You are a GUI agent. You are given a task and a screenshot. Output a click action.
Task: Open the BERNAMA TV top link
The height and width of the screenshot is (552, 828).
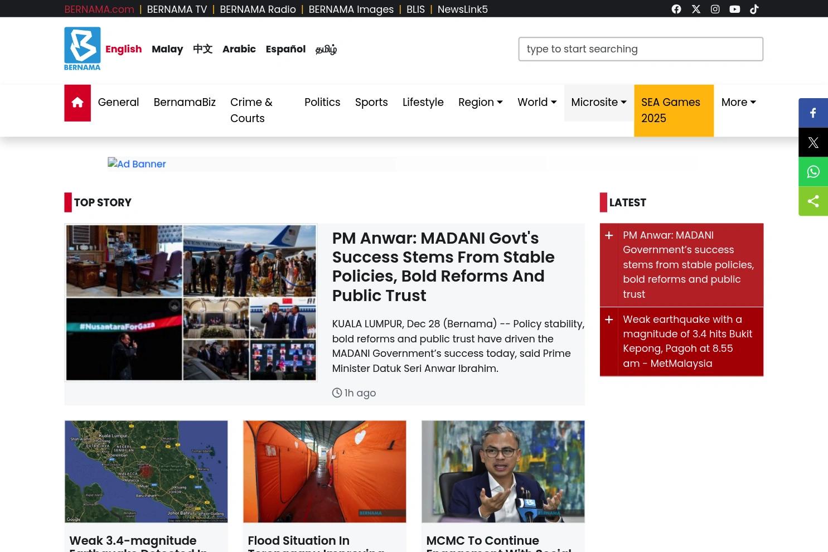coord(177,9)
